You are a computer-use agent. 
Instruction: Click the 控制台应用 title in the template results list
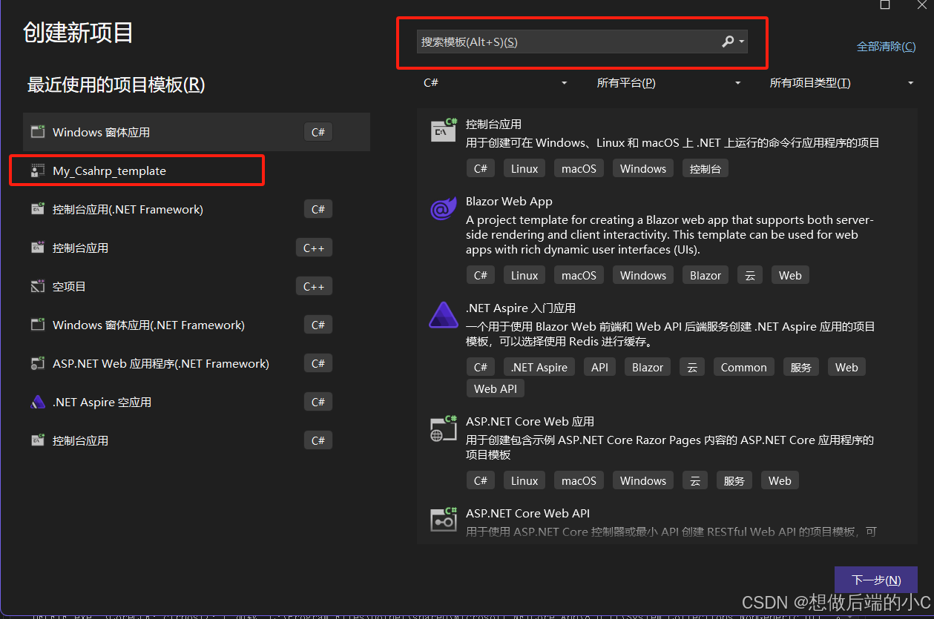(x=493, y=125)
